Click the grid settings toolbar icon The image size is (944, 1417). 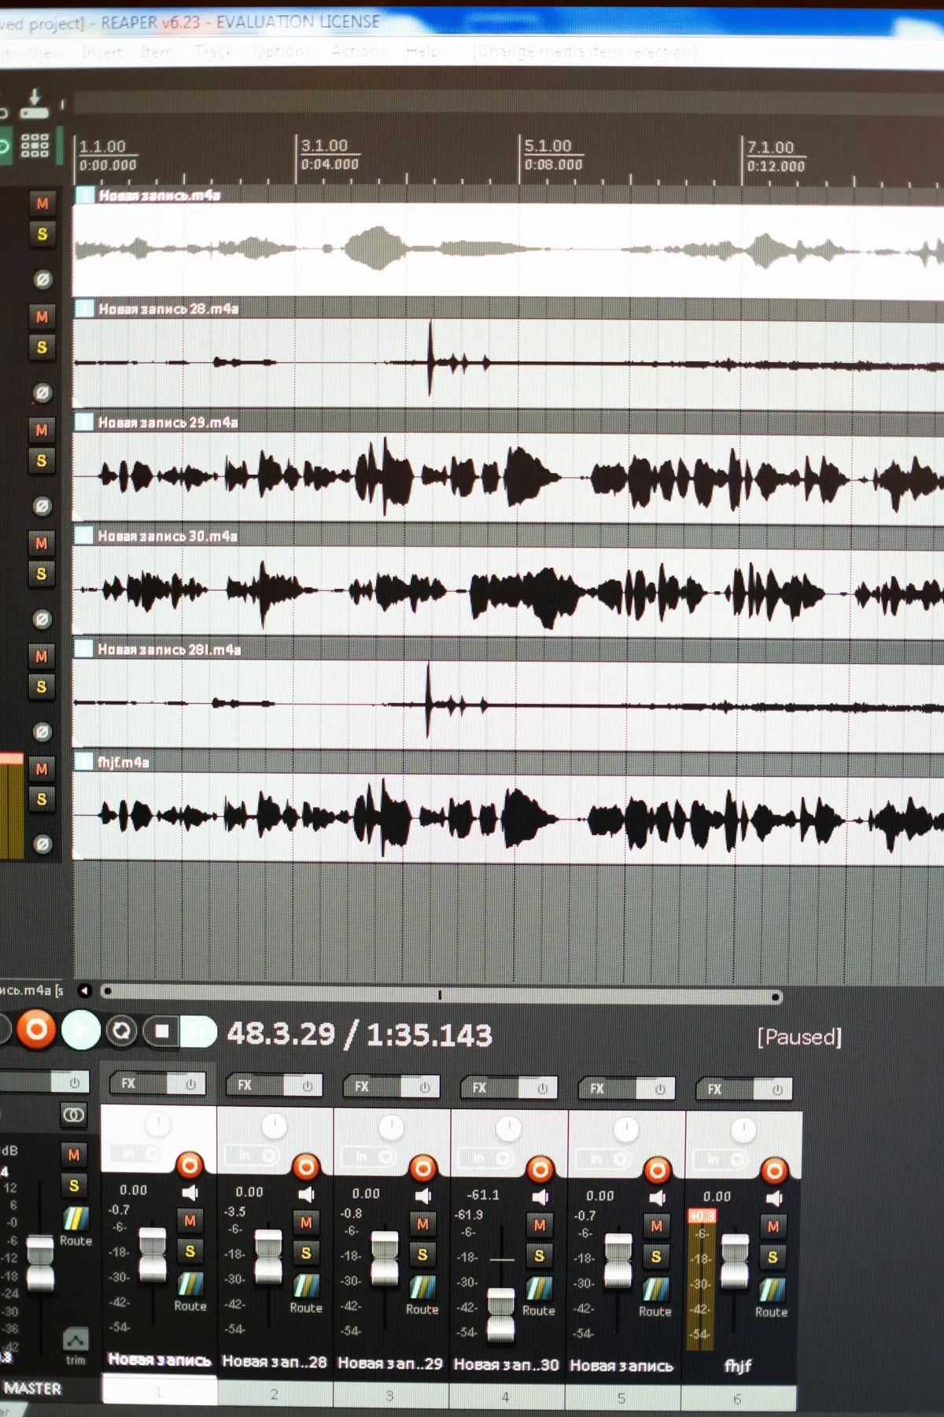click(35, 145)
